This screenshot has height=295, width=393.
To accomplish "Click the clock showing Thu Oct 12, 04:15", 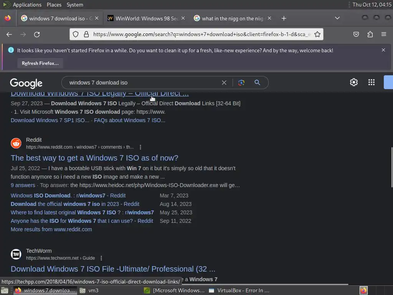I will click(x=372, y=5).
